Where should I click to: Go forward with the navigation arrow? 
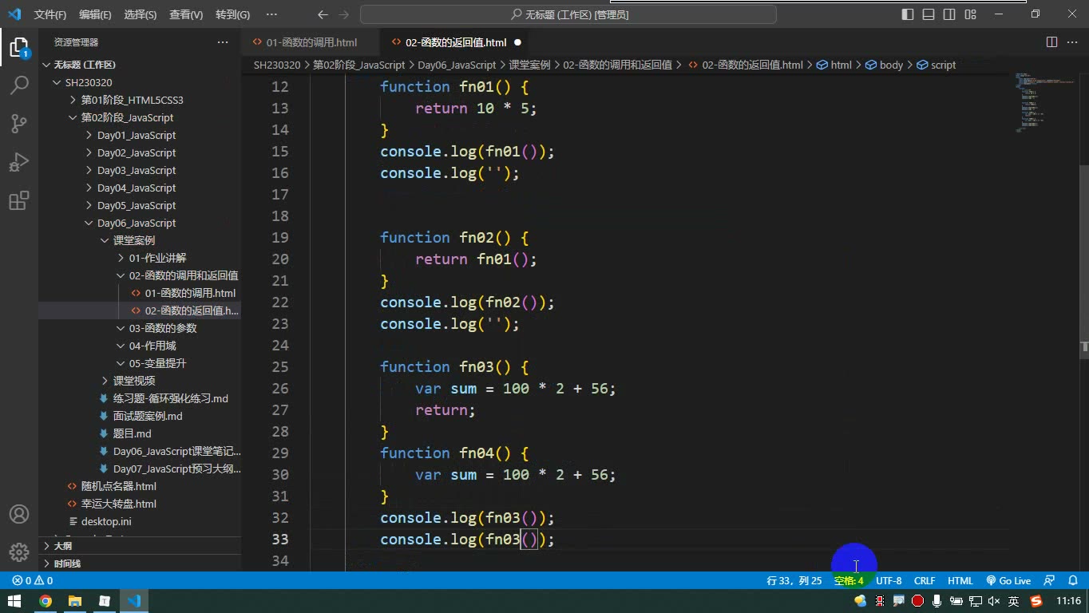click(343, 14)
